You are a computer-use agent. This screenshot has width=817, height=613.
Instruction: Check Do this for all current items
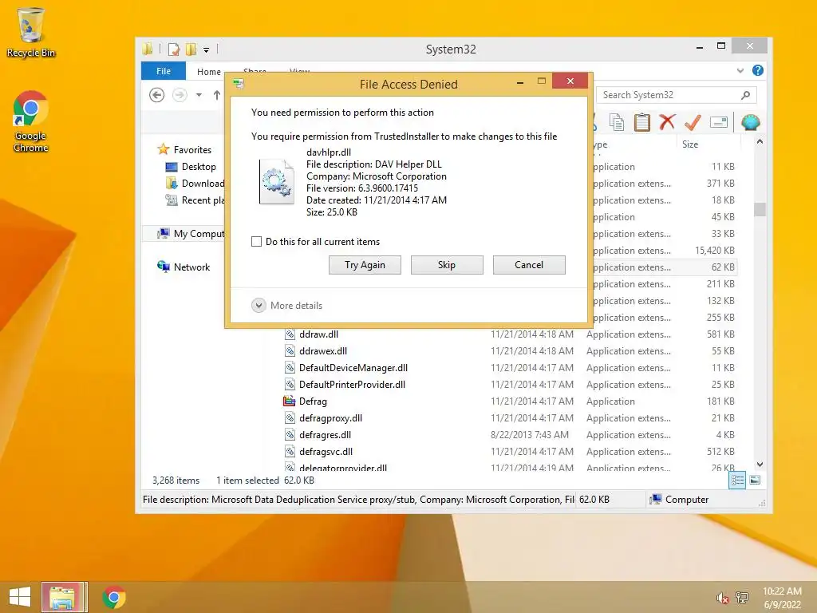[x=256, y=242]
